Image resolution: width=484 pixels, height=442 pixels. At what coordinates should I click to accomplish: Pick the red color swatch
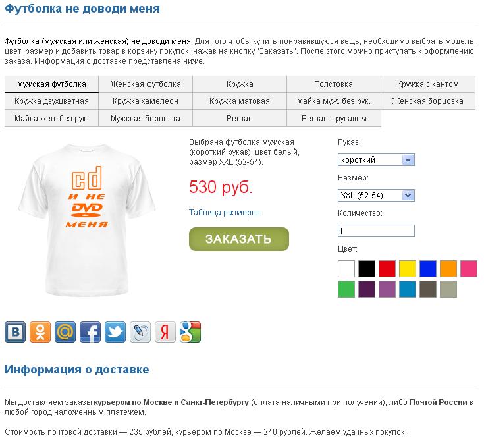click(387, 268)
